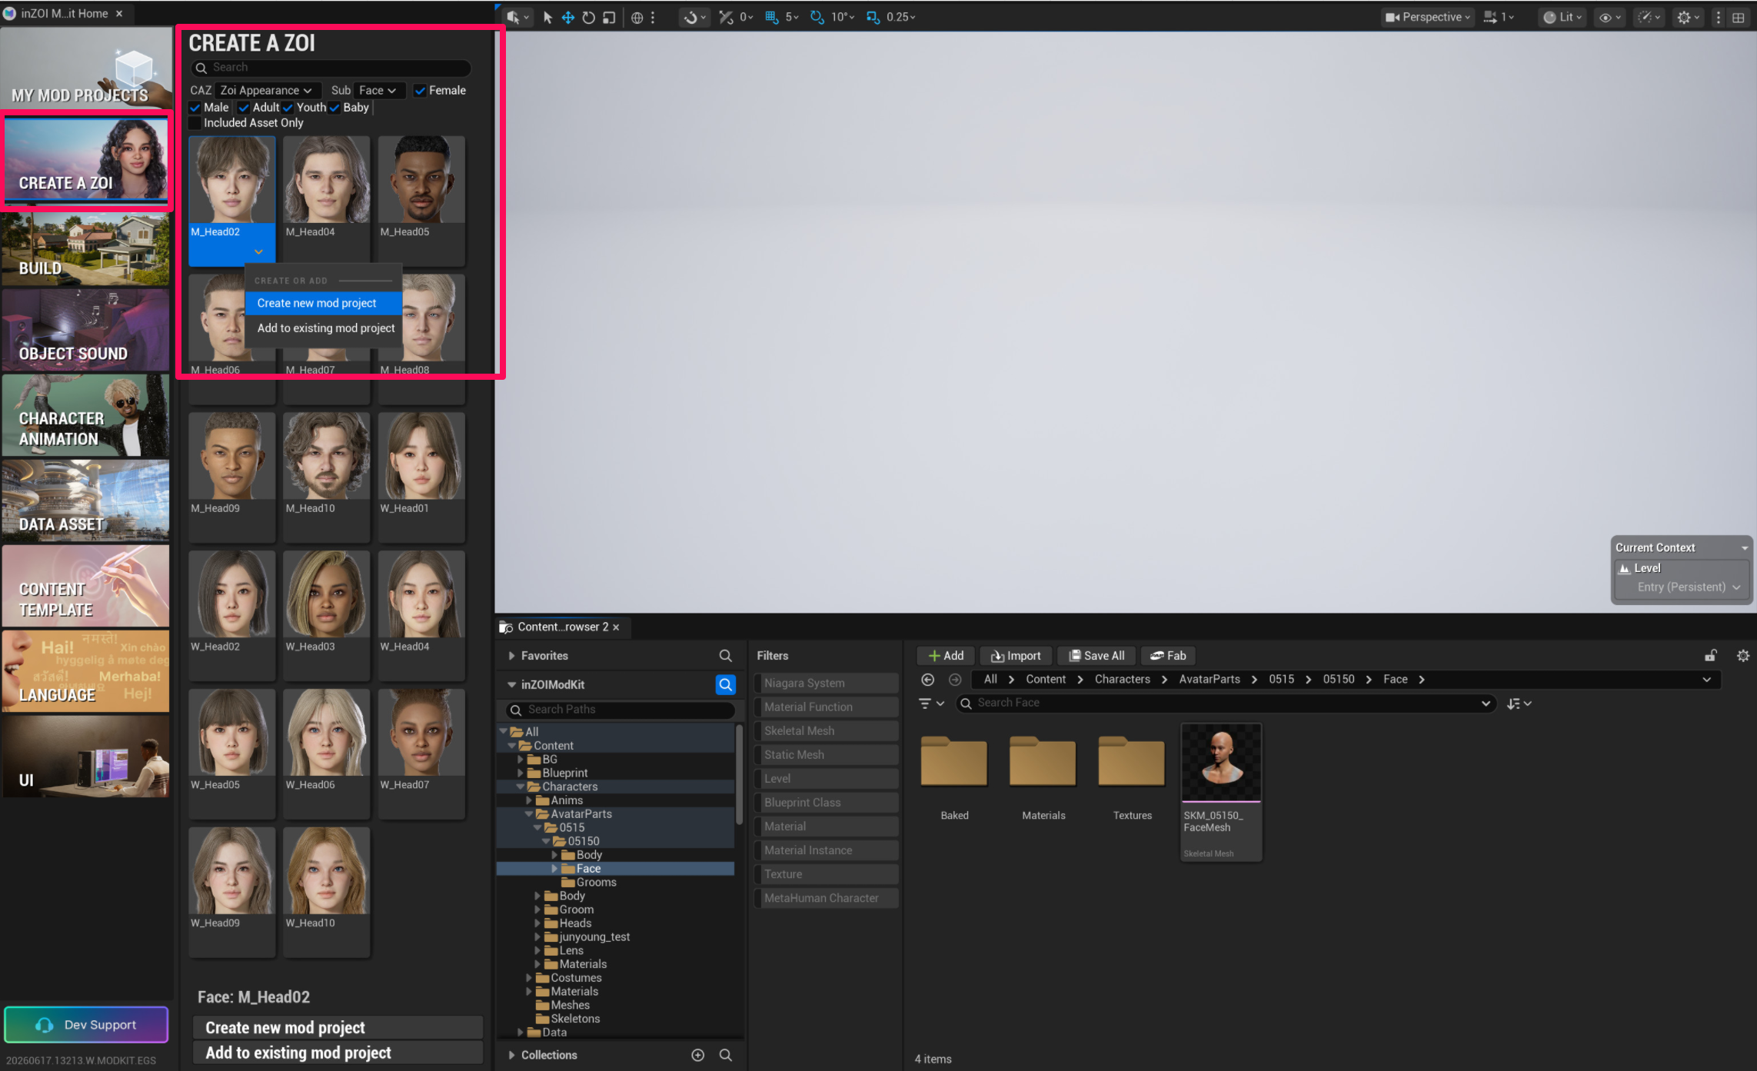This screenshot has width=1757, height=1071.
Task: Go back in Content Browser history
Action: [928, 680]
